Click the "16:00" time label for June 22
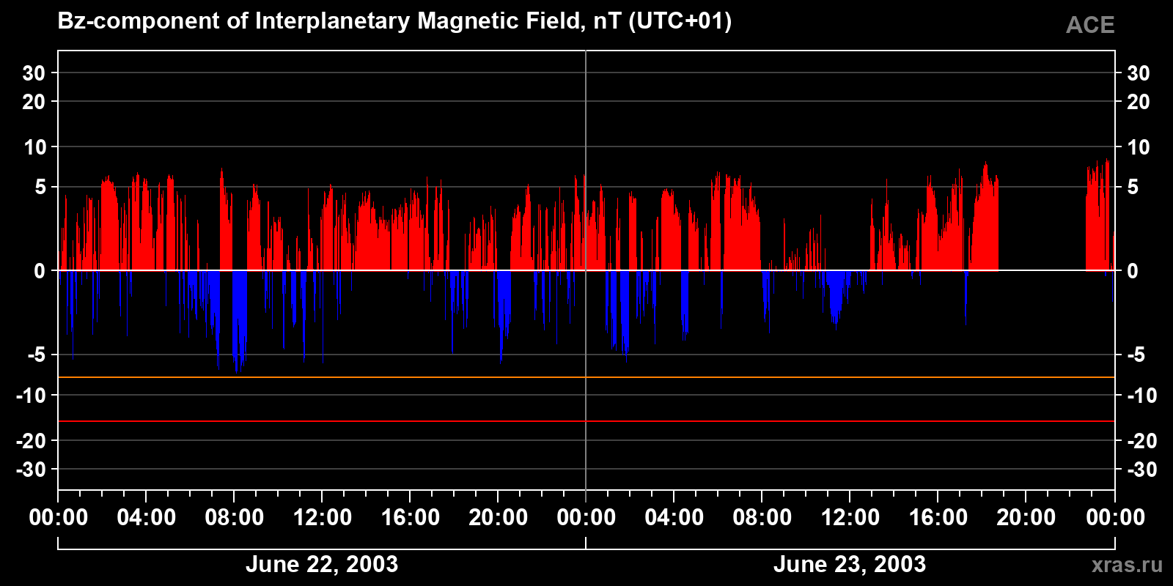The image size is (1173, 586). (411, 518)
